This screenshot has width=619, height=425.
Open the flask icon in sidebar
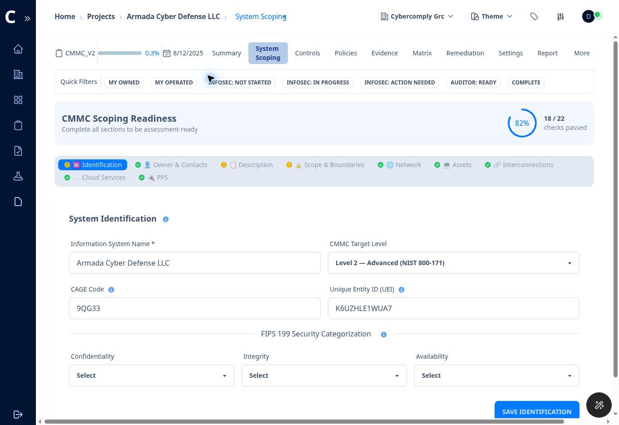18,176
